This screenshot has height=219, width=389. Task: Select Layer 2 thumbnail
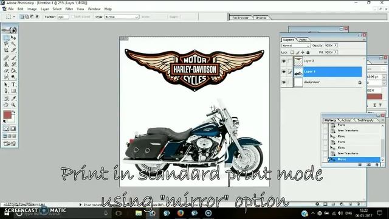(298, 61)
